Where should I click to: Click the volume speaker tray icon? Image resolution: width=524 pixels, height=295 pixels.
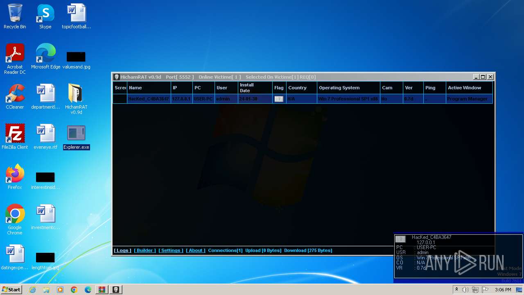(x=465, y=290)
